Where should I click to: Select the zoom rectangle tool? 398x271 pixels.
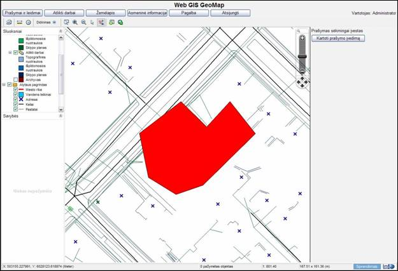point(66,22)
